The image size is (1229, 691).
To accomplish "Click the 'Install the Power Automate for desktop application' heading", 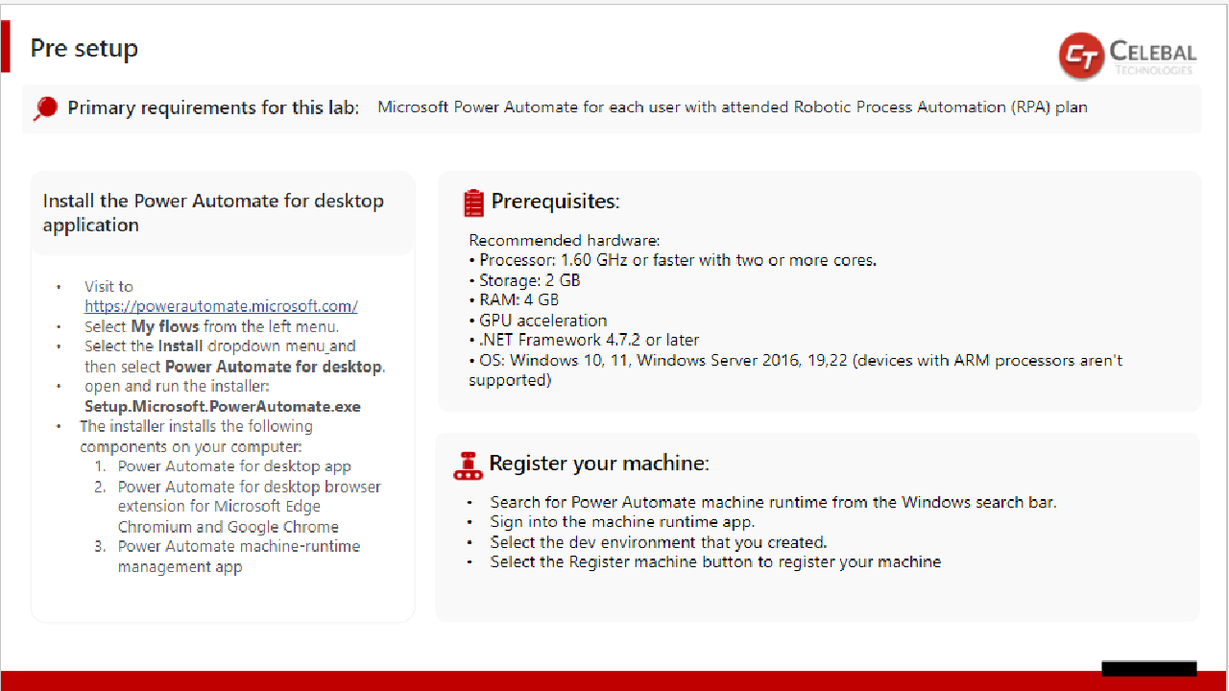I will (x=213, y=213).
